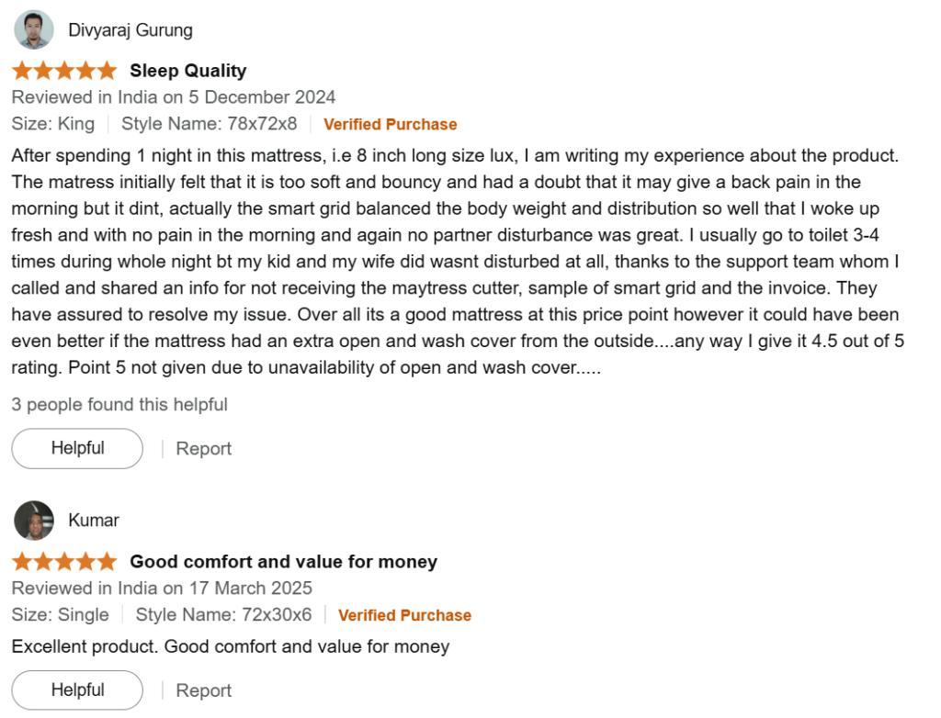This screenshot has width=941, height=718.
Task: Report Kumar's review
Action: pos(203,690)
